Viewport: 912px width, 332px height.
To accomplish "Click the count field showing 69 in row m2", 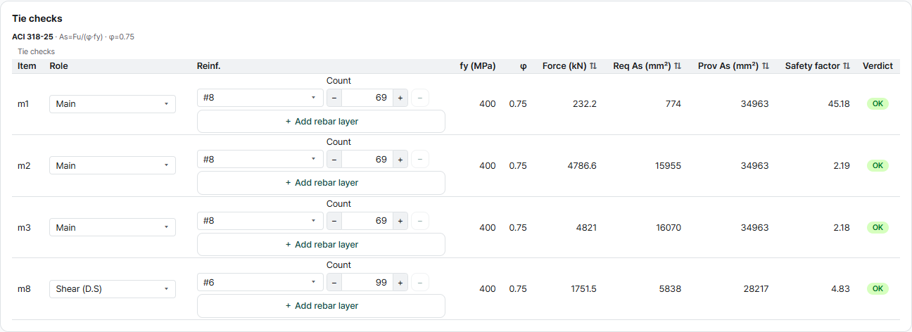I will pos(367,160).
